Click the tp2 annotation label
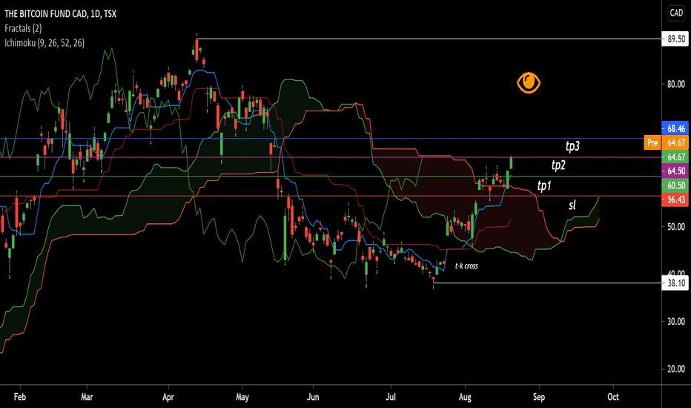The image size is (691, 408). [558, 165]
